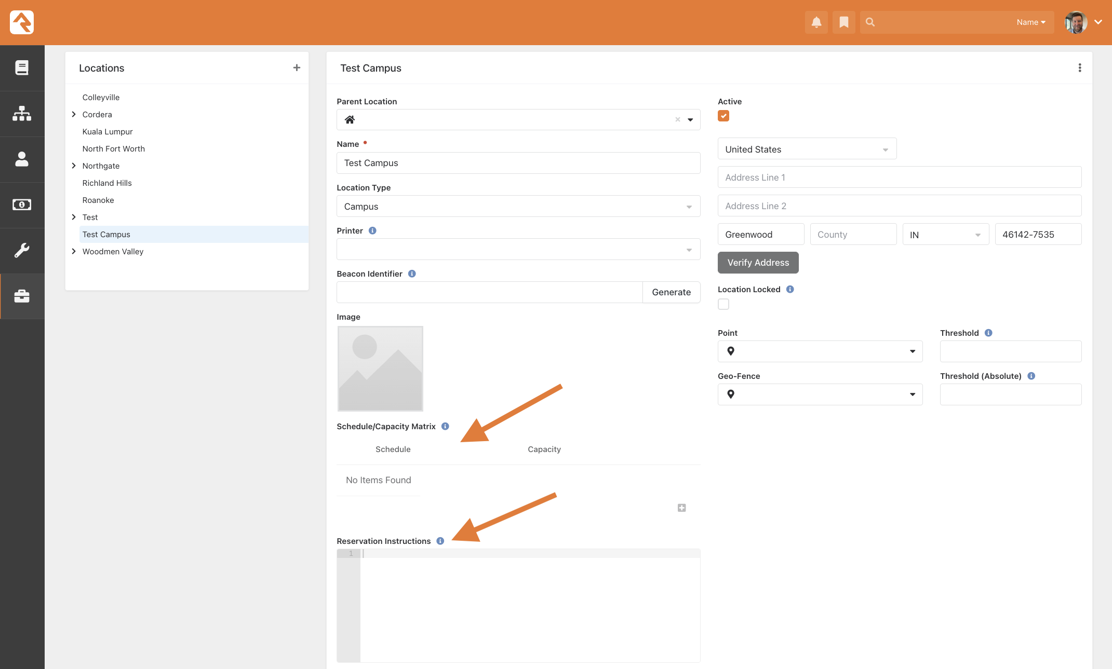
Task: Open the wrench tools sidebar icon
Action: coord(22,250)
